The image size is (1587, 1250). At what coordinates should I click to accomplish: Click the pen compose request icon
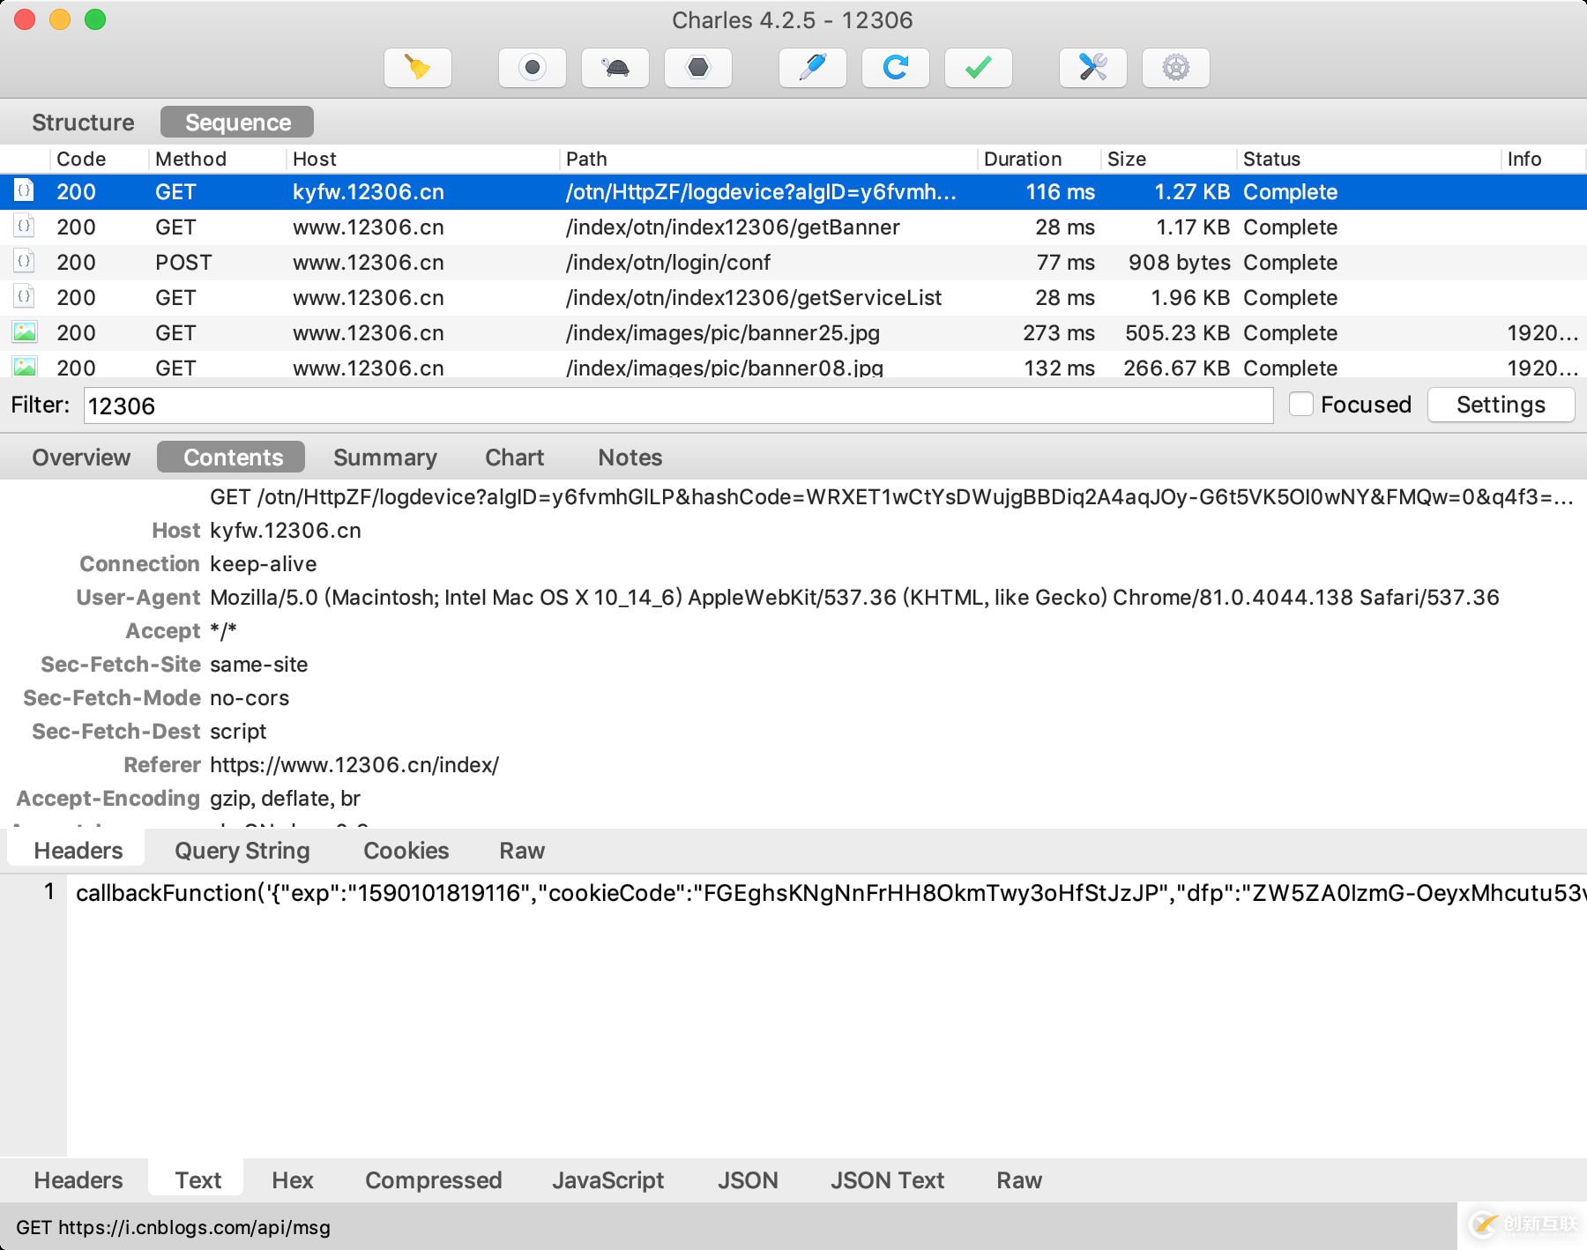(x=812, y=68)
